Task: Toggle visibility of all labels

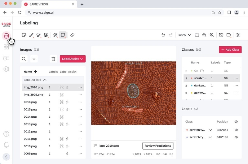Action: pos(236,122)
